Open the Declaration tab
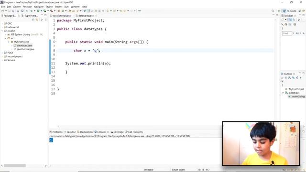Image resolution: width=306 pixels, height=172 pixels. pos(85,132)
